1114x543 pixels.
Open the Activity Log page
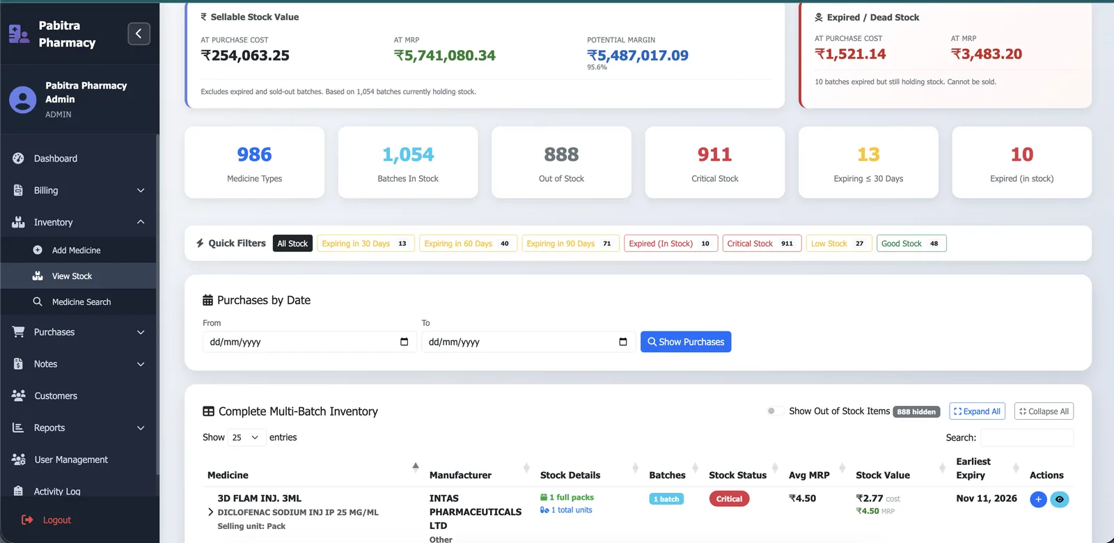point(78,491)
